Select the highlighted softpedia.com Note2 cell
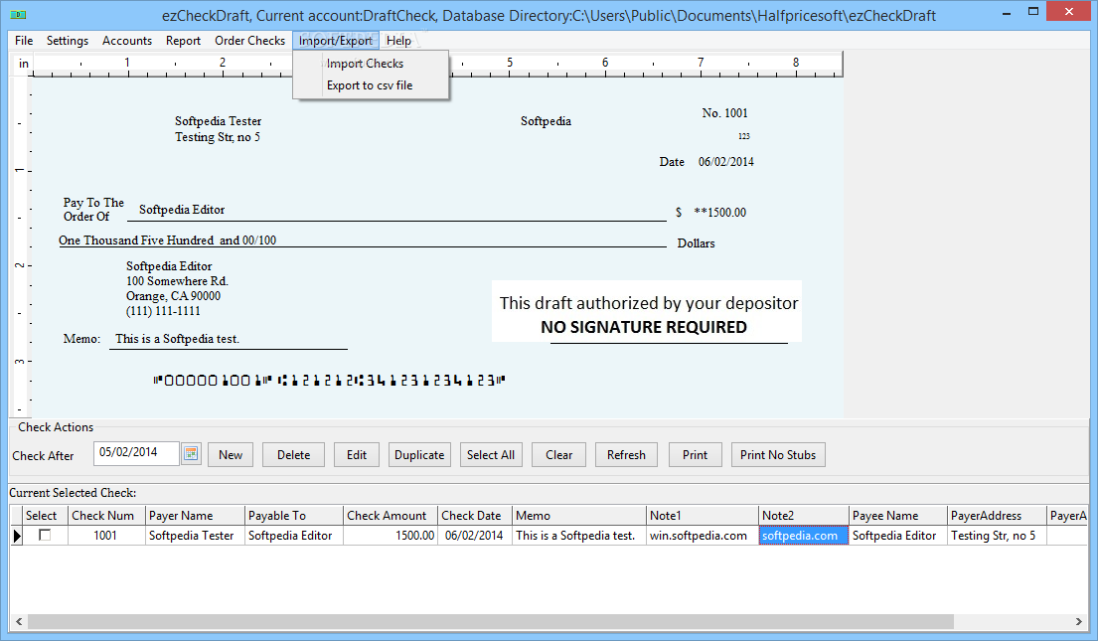Viewport: 1098px width, 641px height. pos(803,536)
